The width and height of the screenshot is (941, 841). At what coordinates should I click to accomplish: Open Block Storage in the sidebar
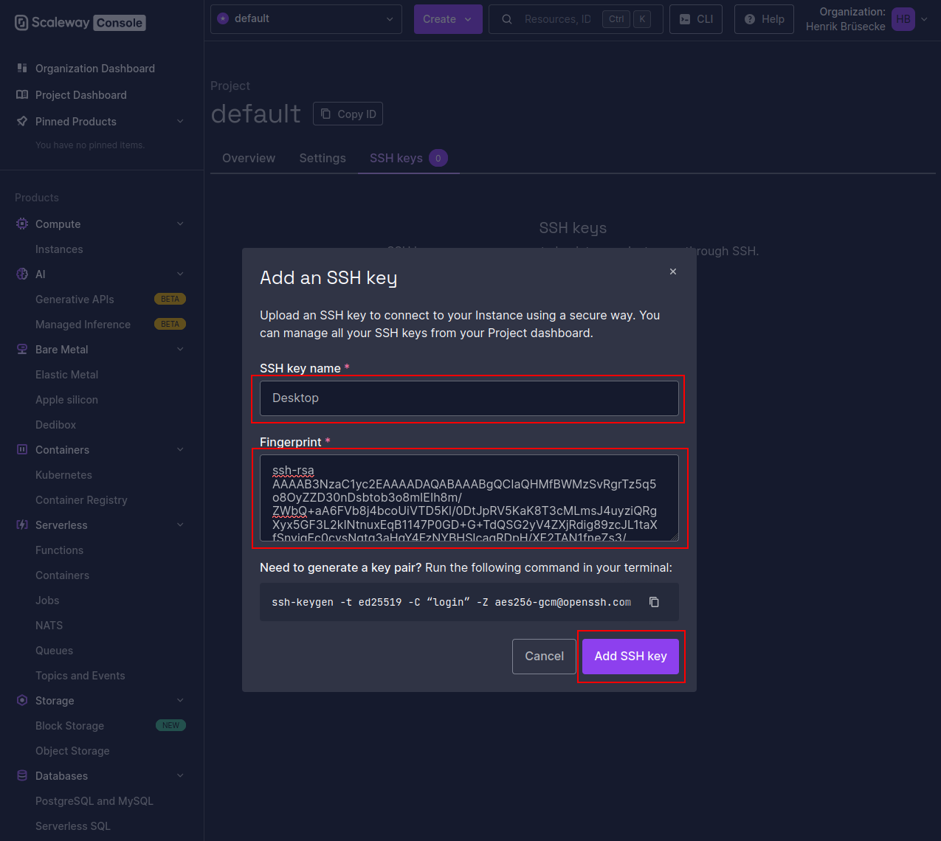pos(69,725)
